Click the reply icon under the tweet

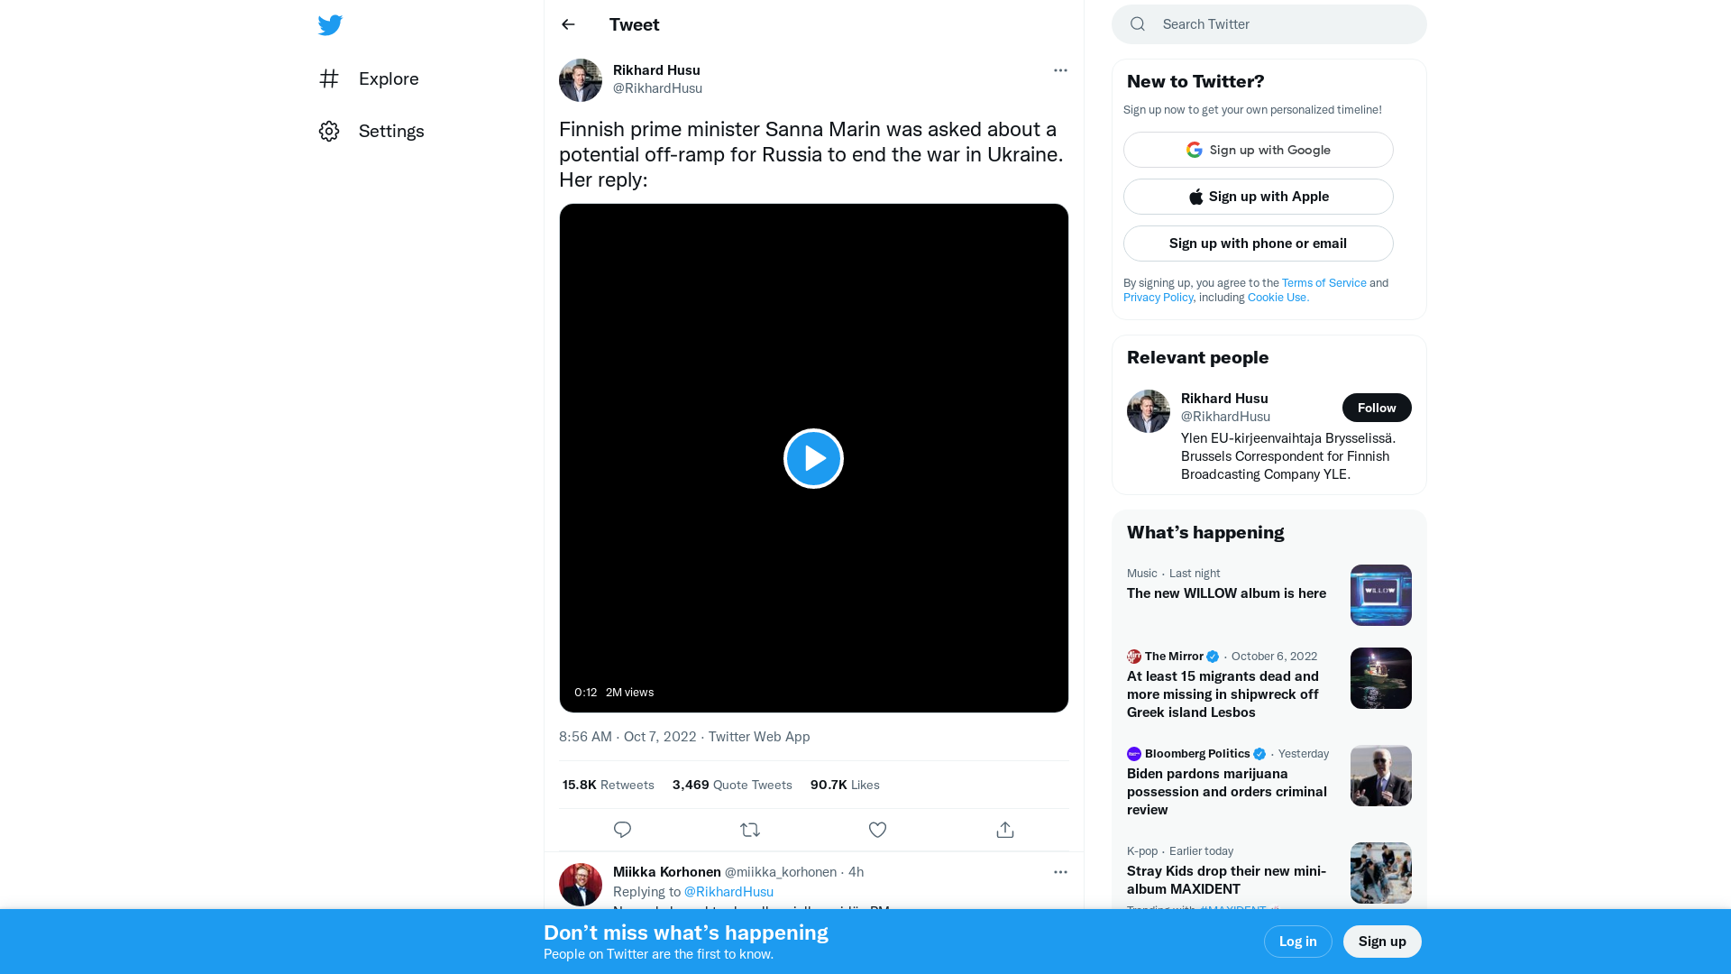coord(622,830)
